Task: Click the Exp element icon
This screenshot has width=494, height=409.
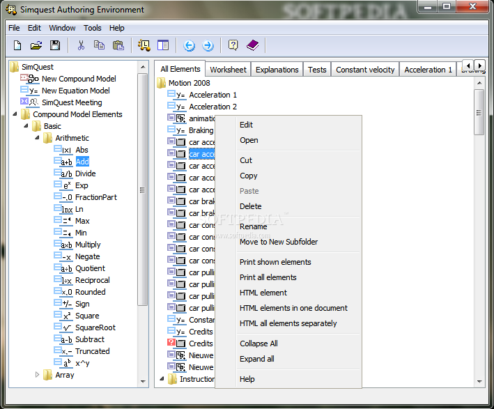Action: [63, 185]
